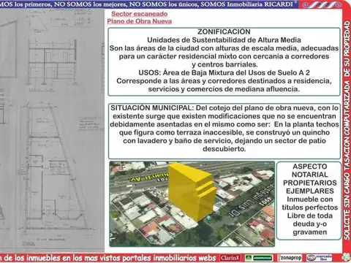351x263 pixels.
Task: Click the ClarinX portal logo
Action: click(x=230, y=258)
